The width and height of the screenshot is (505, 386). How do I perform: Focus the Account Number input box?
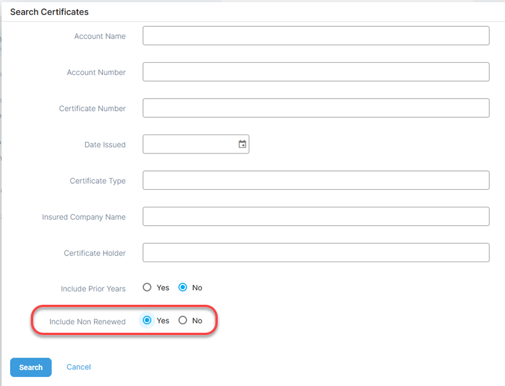[x=316, y=72]
